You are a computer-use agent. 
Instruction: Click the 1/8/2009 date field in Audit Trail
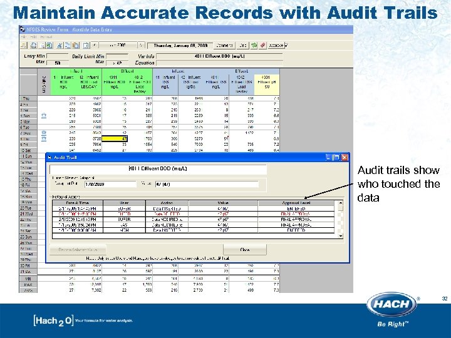click(110, 184)
